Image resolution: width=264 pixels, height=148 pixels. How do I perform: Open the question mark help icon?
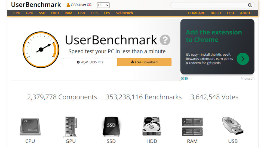165,40
